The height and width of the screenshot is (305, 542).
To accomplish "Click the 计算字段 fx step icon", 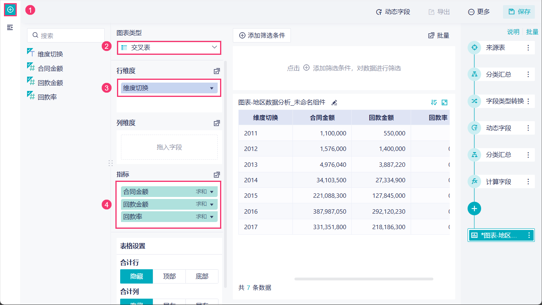I will 474,181.
